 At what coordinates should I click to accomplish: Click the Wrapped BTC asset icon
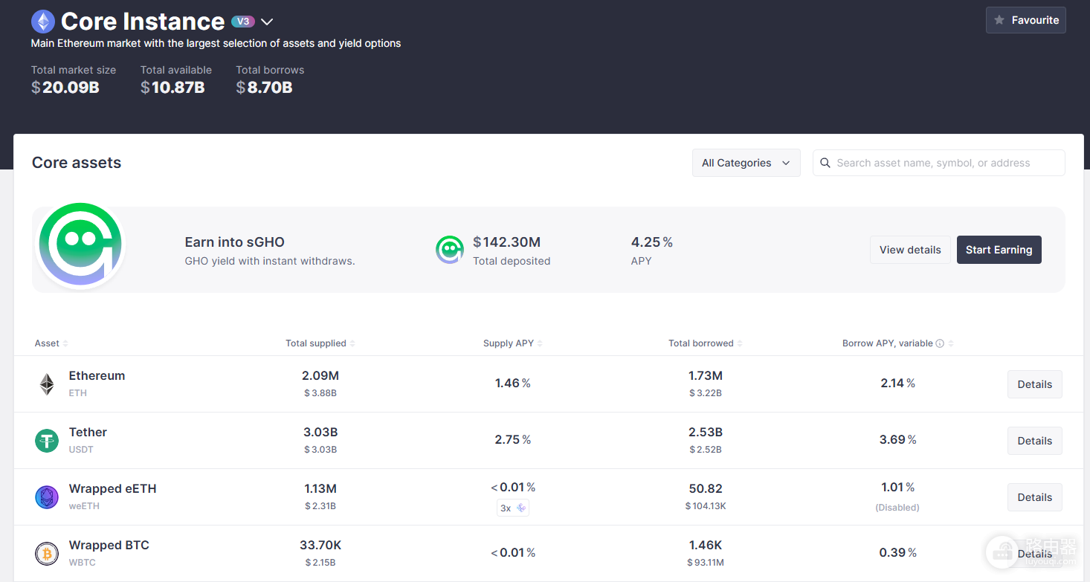click(47, 554)
